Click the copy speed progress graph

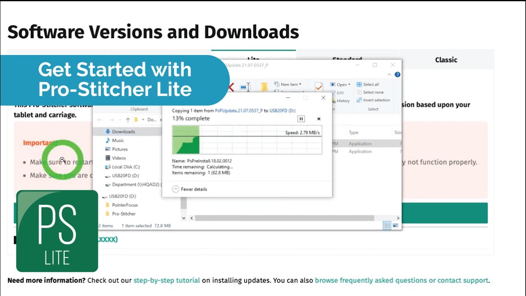(247, 140)
